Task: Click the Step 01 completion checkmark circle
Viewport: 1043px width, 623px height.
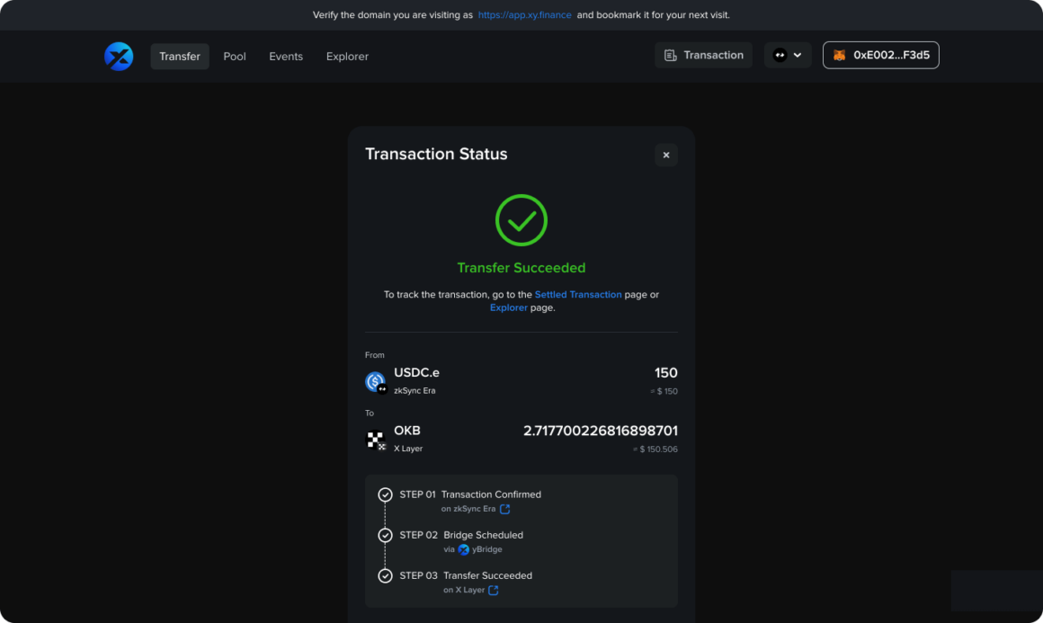Action: tap(386, 494)
